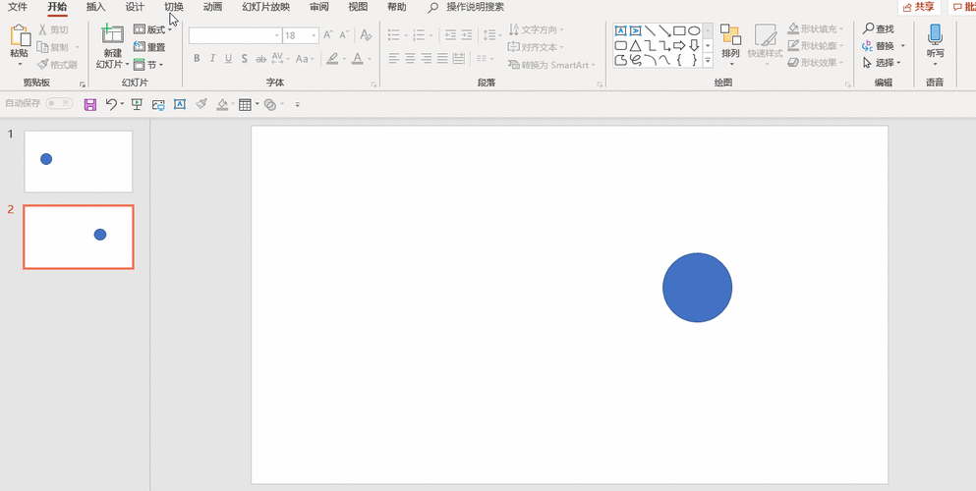Toggle Italic formatting button

click(212, 59)
